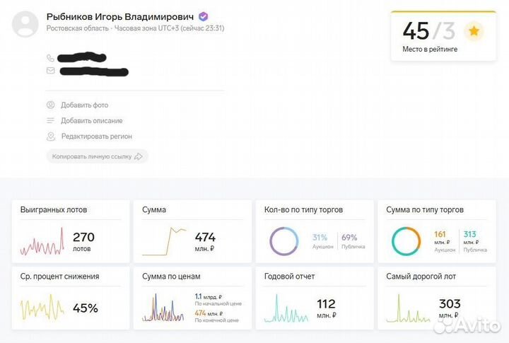Screen dimensions: 509x343
Task: Click the envelope email icon
Action: coord(50,71)
